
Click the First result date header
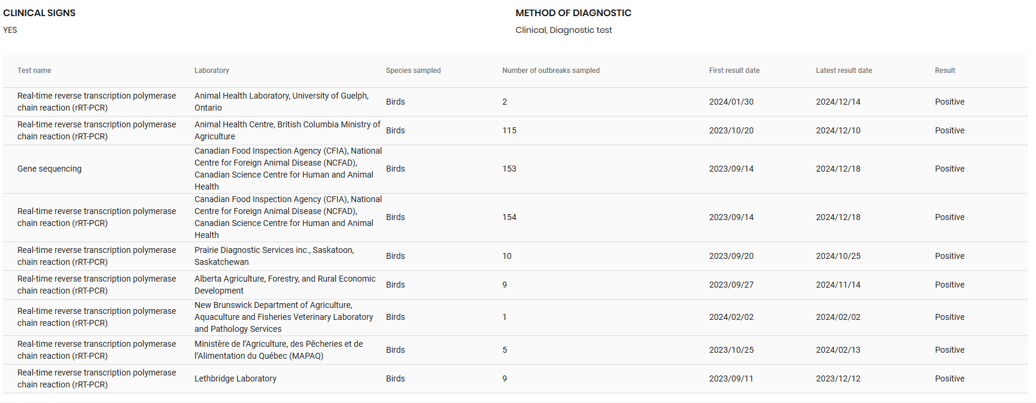click(734, 71)
